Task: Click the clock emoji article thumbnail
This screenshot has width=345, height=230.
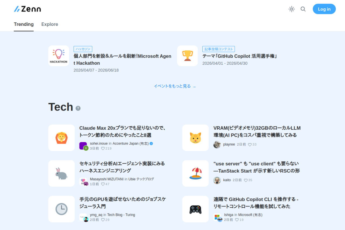Action: pos(61,209)
